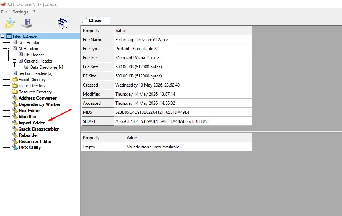This screenshot has width=342, height=216.
Task: Open the Identifier tool
Action: coord(28,117)
